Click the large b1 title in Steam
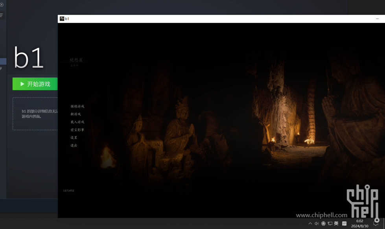385x229 pixels. point(29,57)
